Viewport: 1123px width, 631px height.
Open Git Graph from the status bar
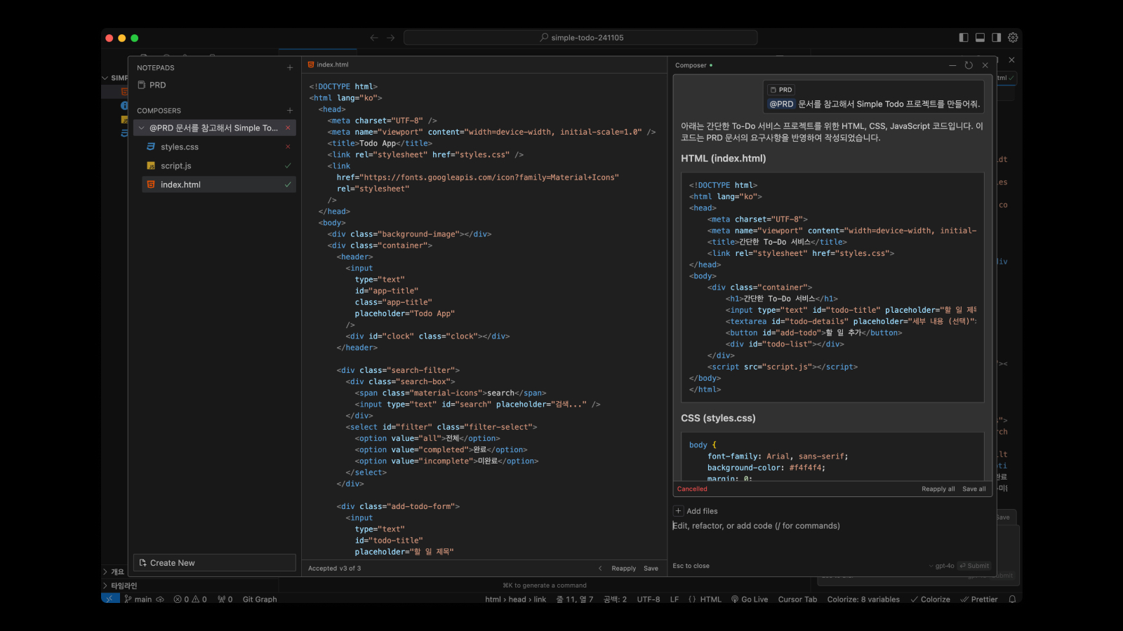click(x=260, y=599)
